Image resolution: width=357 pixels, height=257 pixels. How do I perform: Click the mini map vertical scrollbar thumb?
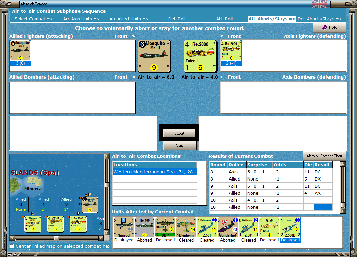pyautogui.click(x=107, y=185)
